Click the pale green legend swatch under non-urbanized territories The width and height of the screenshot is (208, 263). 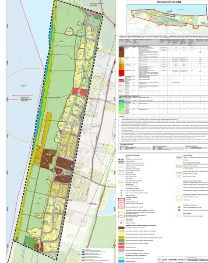(121, 258)
